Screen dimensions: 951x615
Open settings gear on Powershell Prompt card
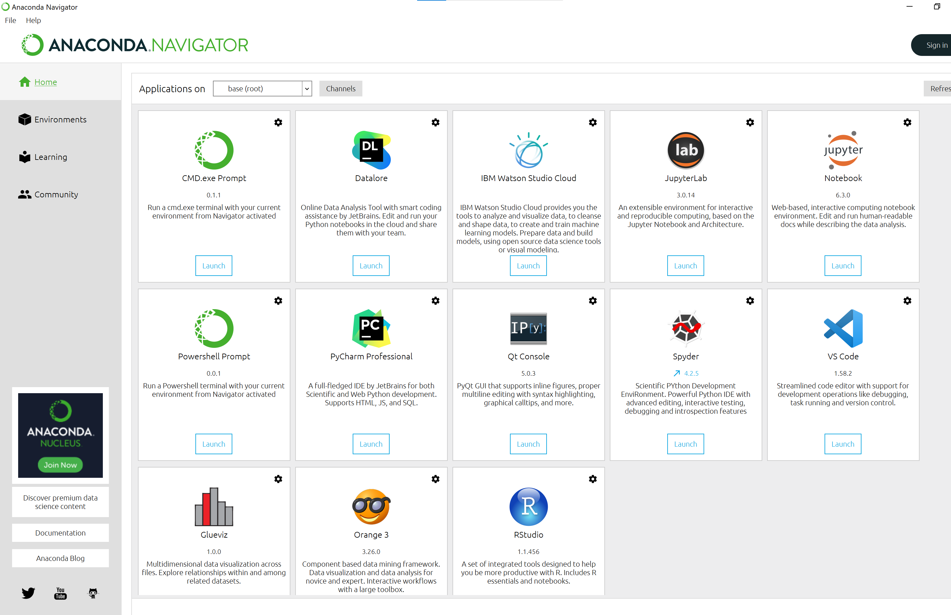[x=278, y=301]
